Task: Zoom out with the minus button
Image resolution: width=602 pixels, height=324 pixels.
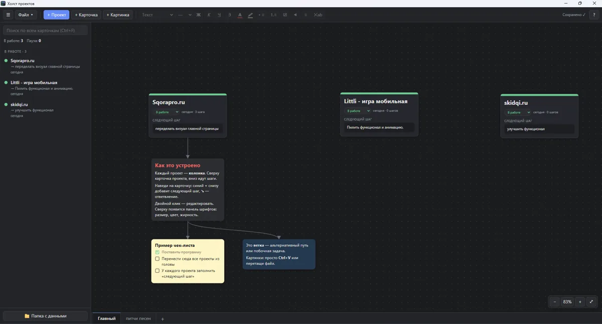Action: [x=555, y=301]
